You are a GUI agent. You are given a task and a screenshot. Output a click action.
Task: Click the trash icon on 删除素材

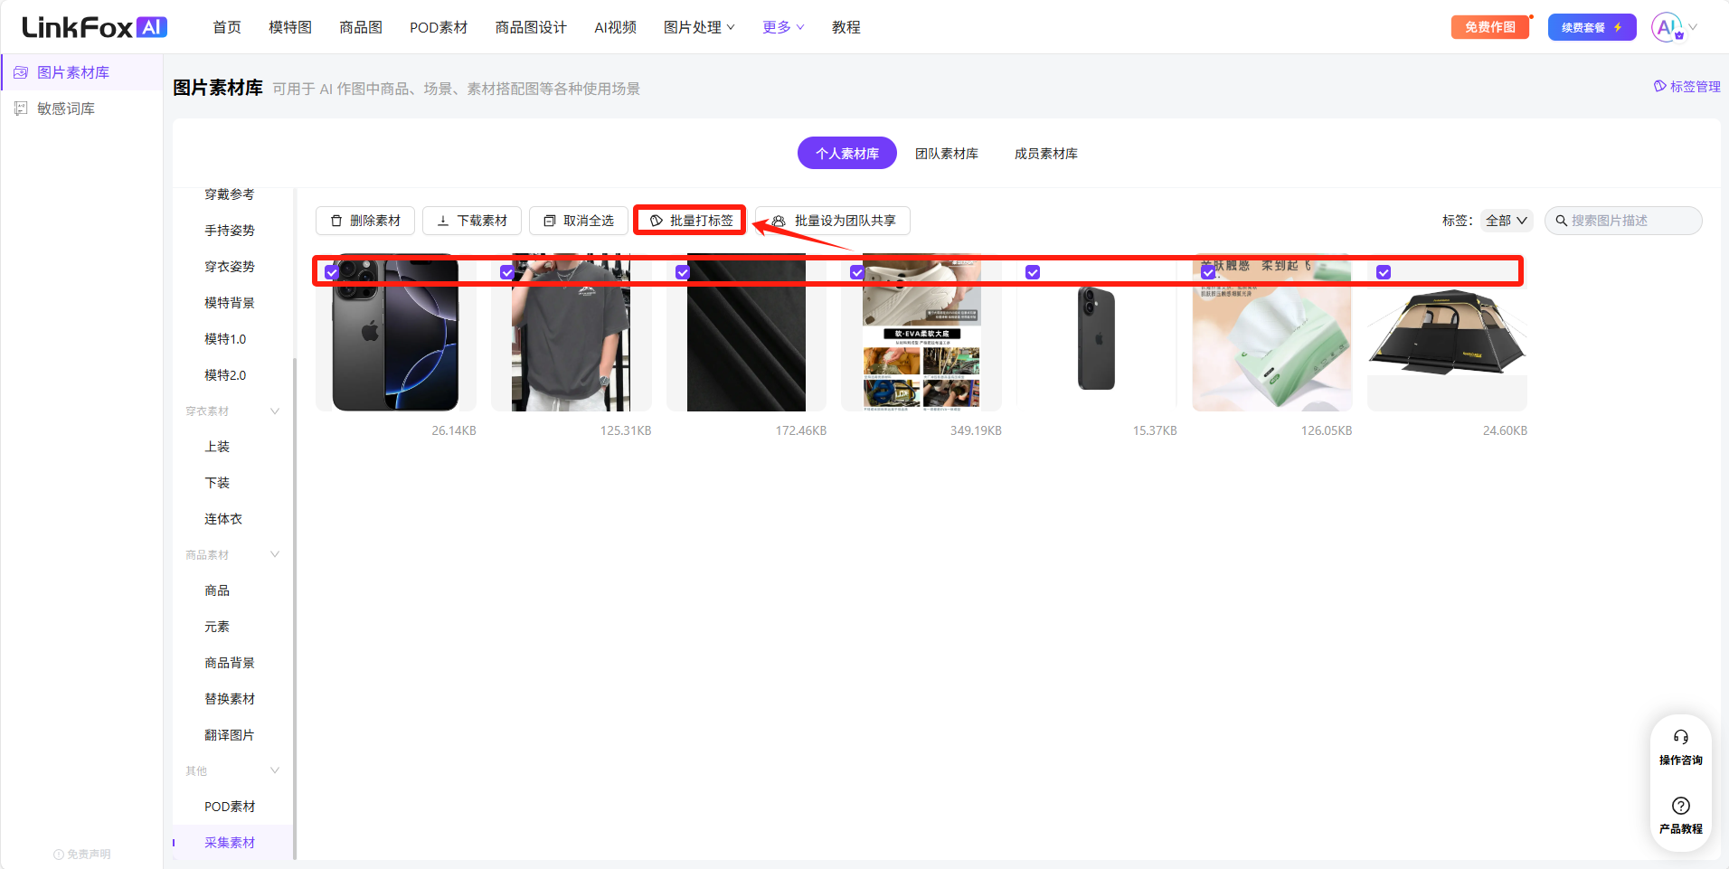click(x=336, y=221)
